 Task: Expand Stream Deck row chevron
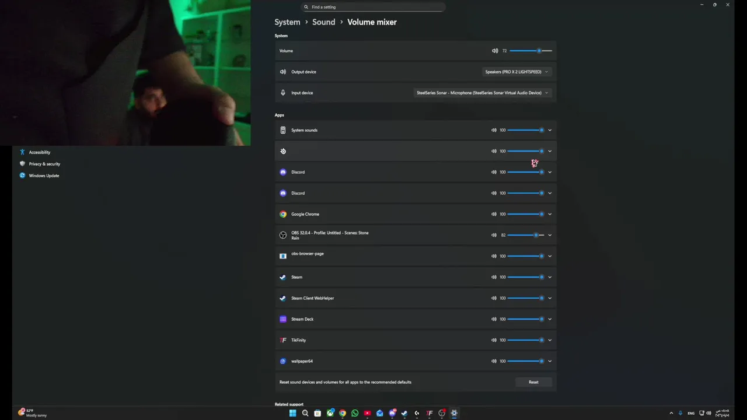(550, 319)
